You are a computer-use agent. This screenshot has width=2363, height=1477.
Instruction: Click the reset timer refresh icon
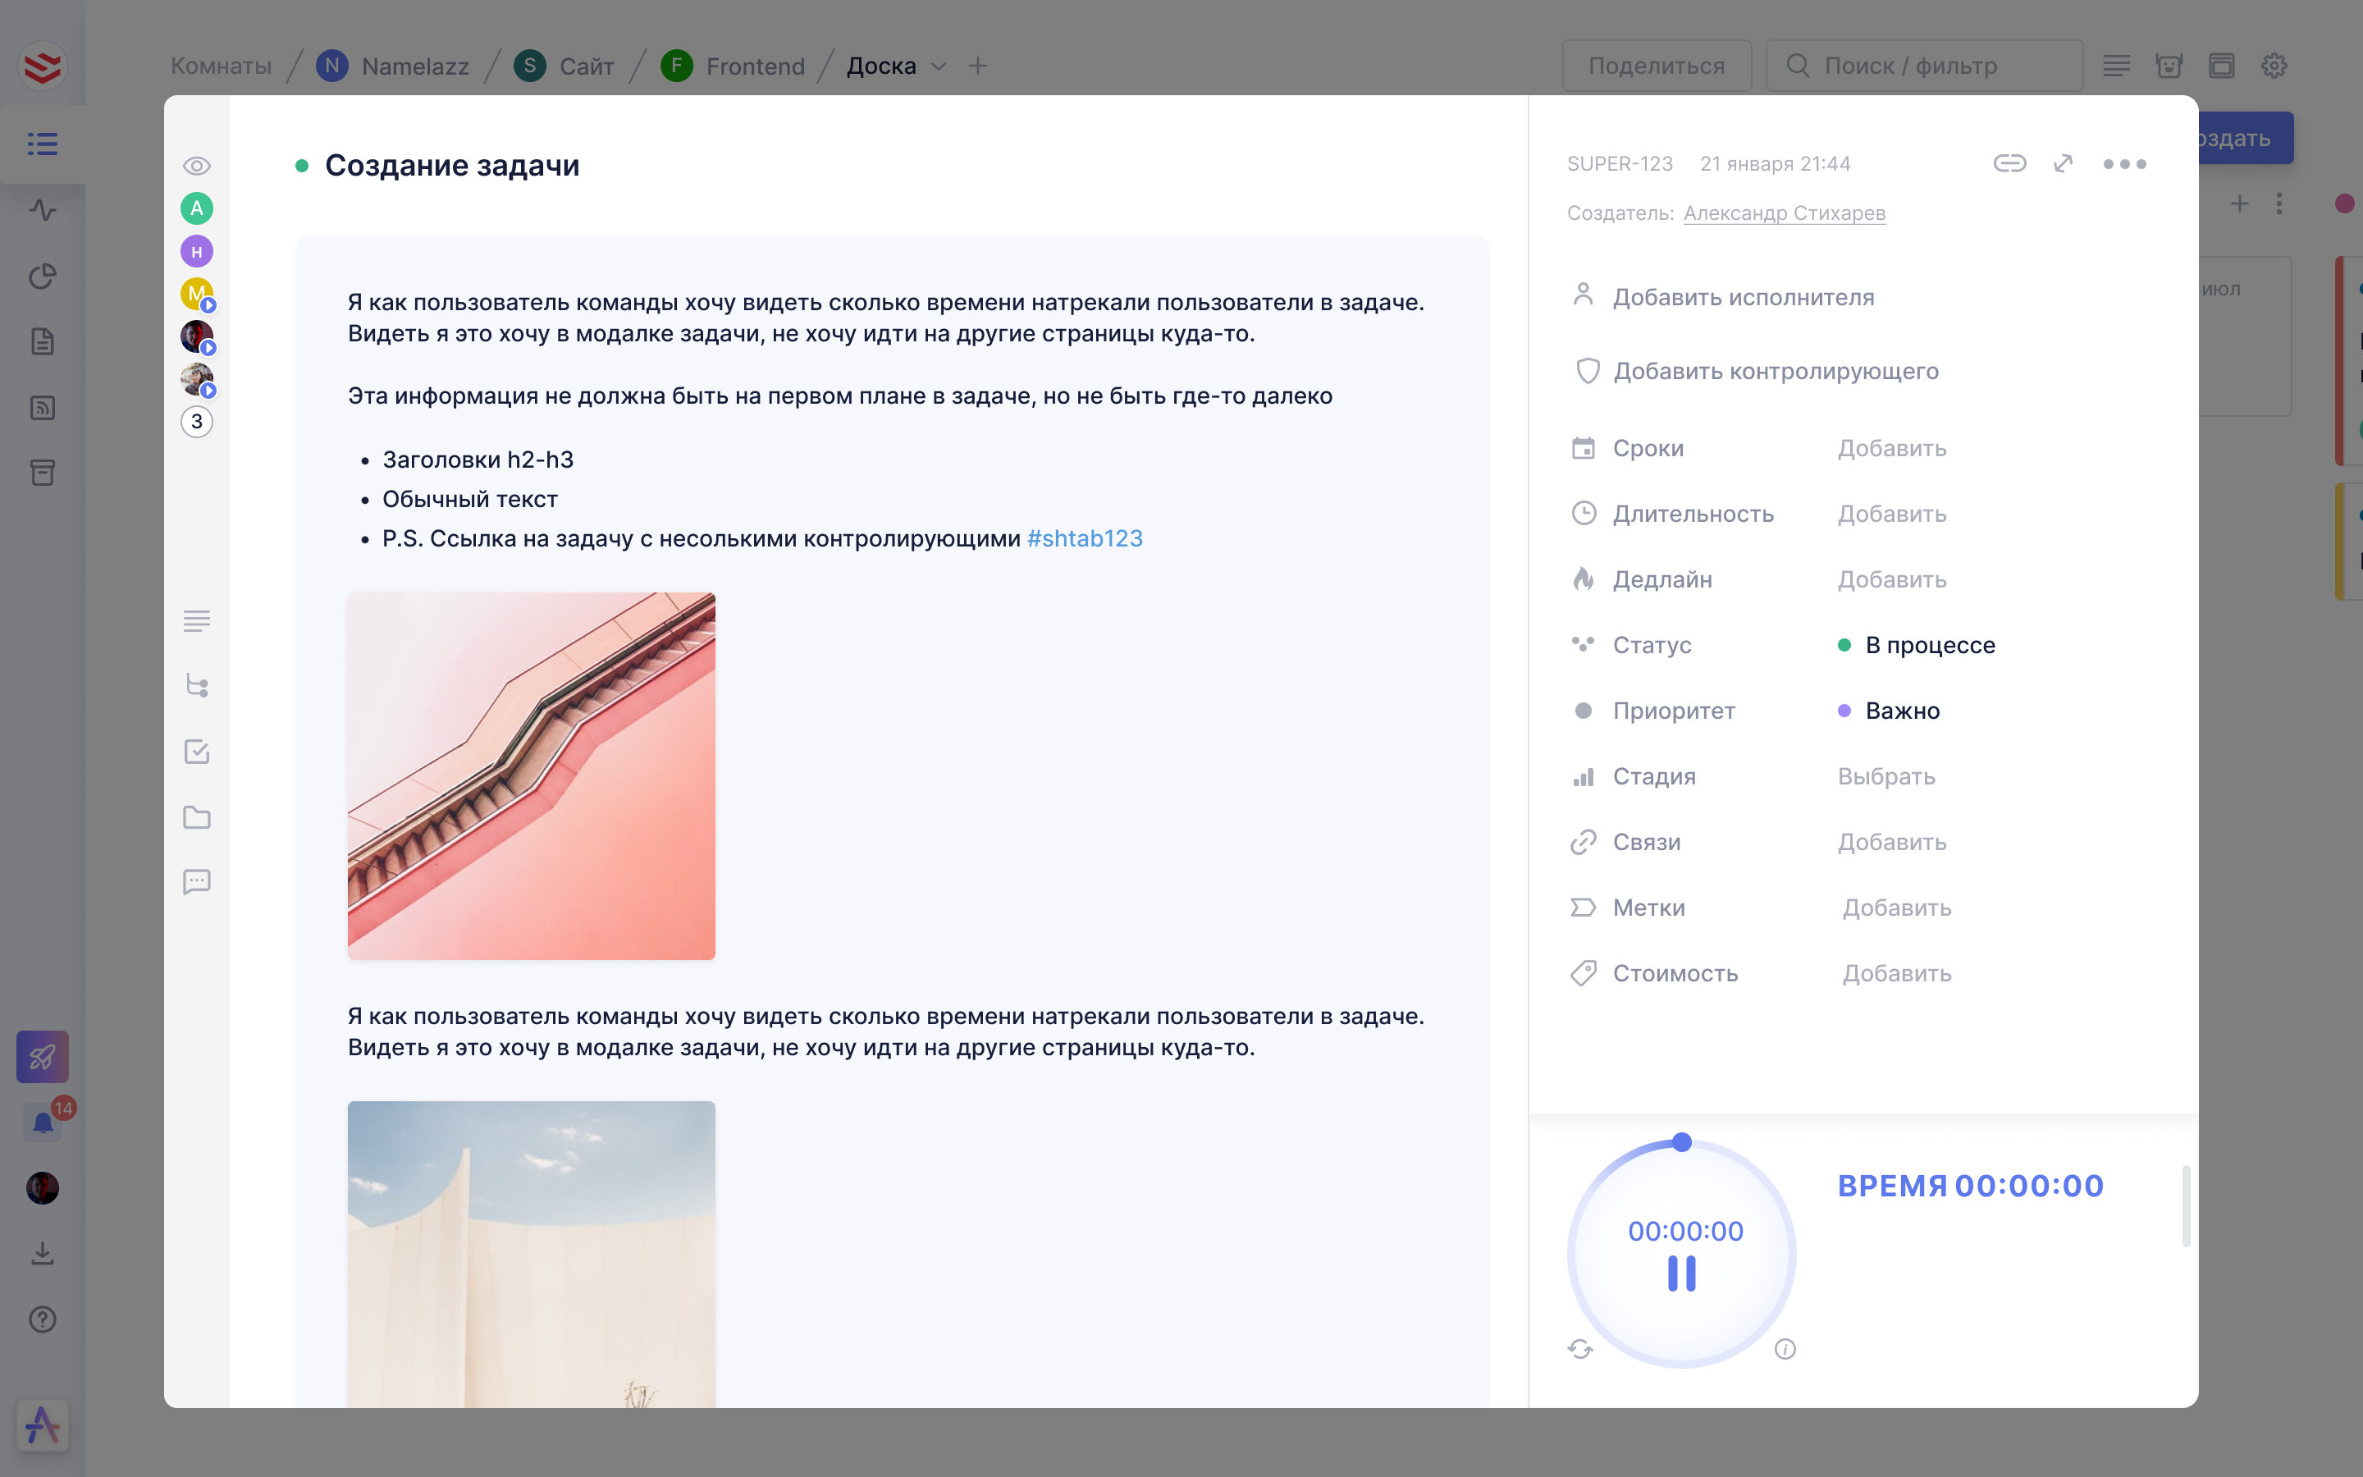[1580, 1349]
